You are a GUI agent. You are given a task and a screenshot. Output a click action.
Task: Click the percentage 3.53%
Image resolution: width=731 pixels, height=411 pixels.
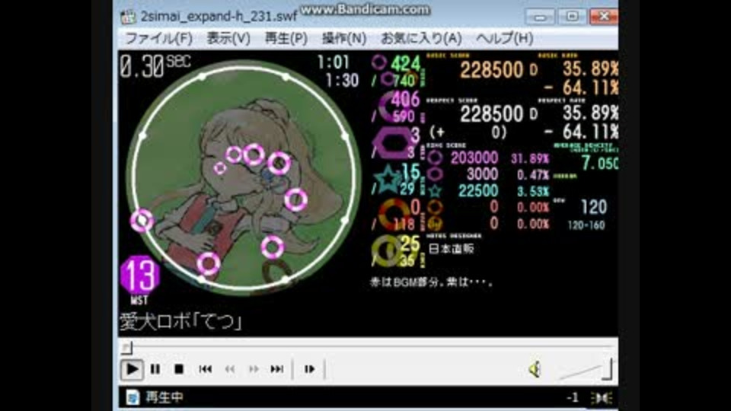[x=533, y=192]
